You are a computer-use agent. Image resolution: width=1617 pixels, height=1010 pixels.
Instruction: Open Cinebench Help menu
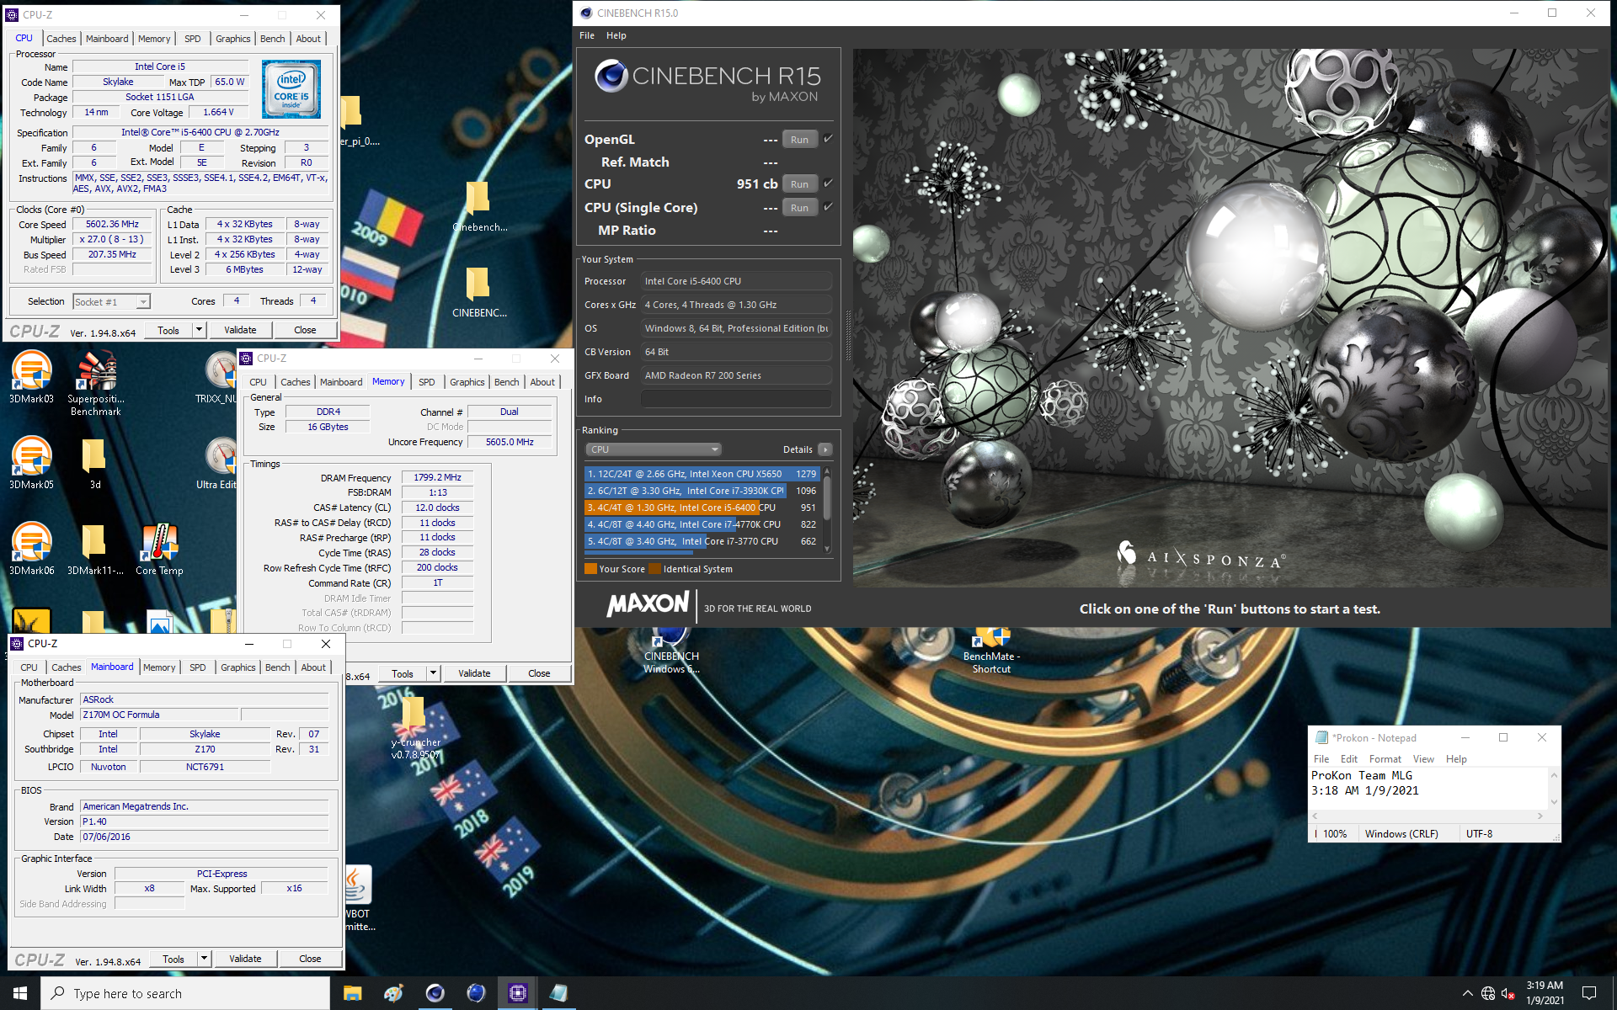point(616,35)
